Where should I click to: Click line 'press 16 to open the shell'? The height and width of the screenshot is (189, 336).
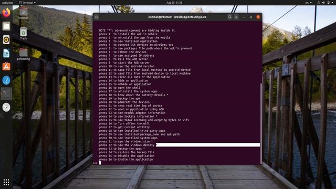120,88
